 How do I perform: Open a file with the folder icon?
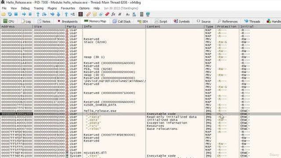tap(4, 14)
